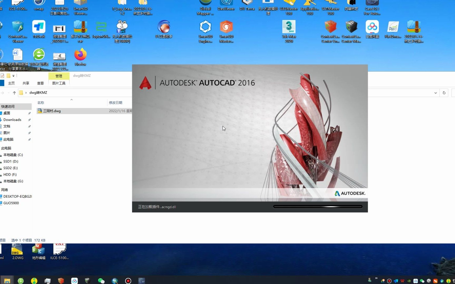The width and height of the screenshot is (455, 284).
Task: Select SSD2 (E:) in the navigation pane
Action: tap(11, 168)
